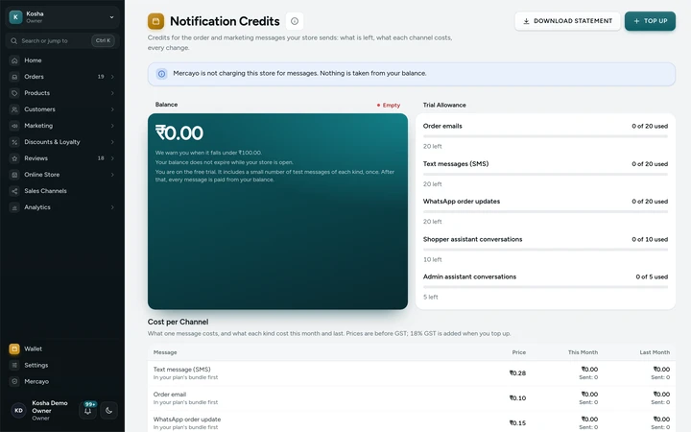Click the Ctrl K shortcut badge
Screen dimensions: 691x432
tap(103, 40)
